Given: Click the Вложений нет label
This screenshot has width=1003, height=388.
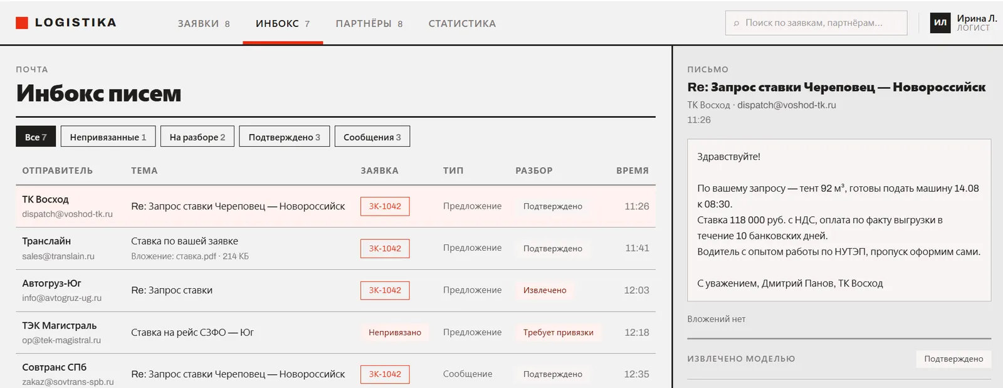Looking at the screenshot, I should coord(717,319).
